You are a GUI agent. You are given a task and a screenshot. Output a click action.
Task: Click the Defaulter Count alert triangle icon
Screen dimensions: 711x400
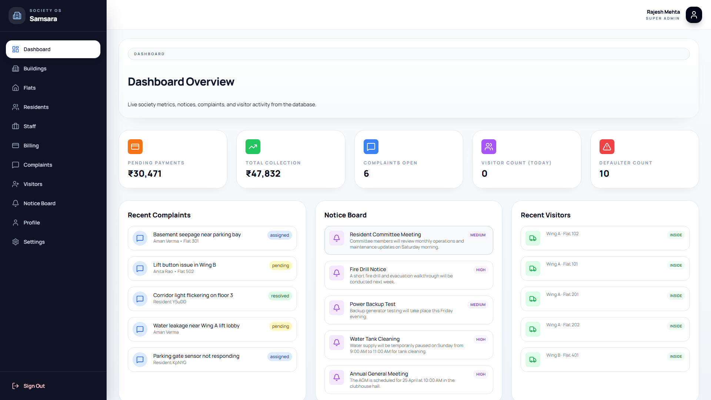(606, 146)
